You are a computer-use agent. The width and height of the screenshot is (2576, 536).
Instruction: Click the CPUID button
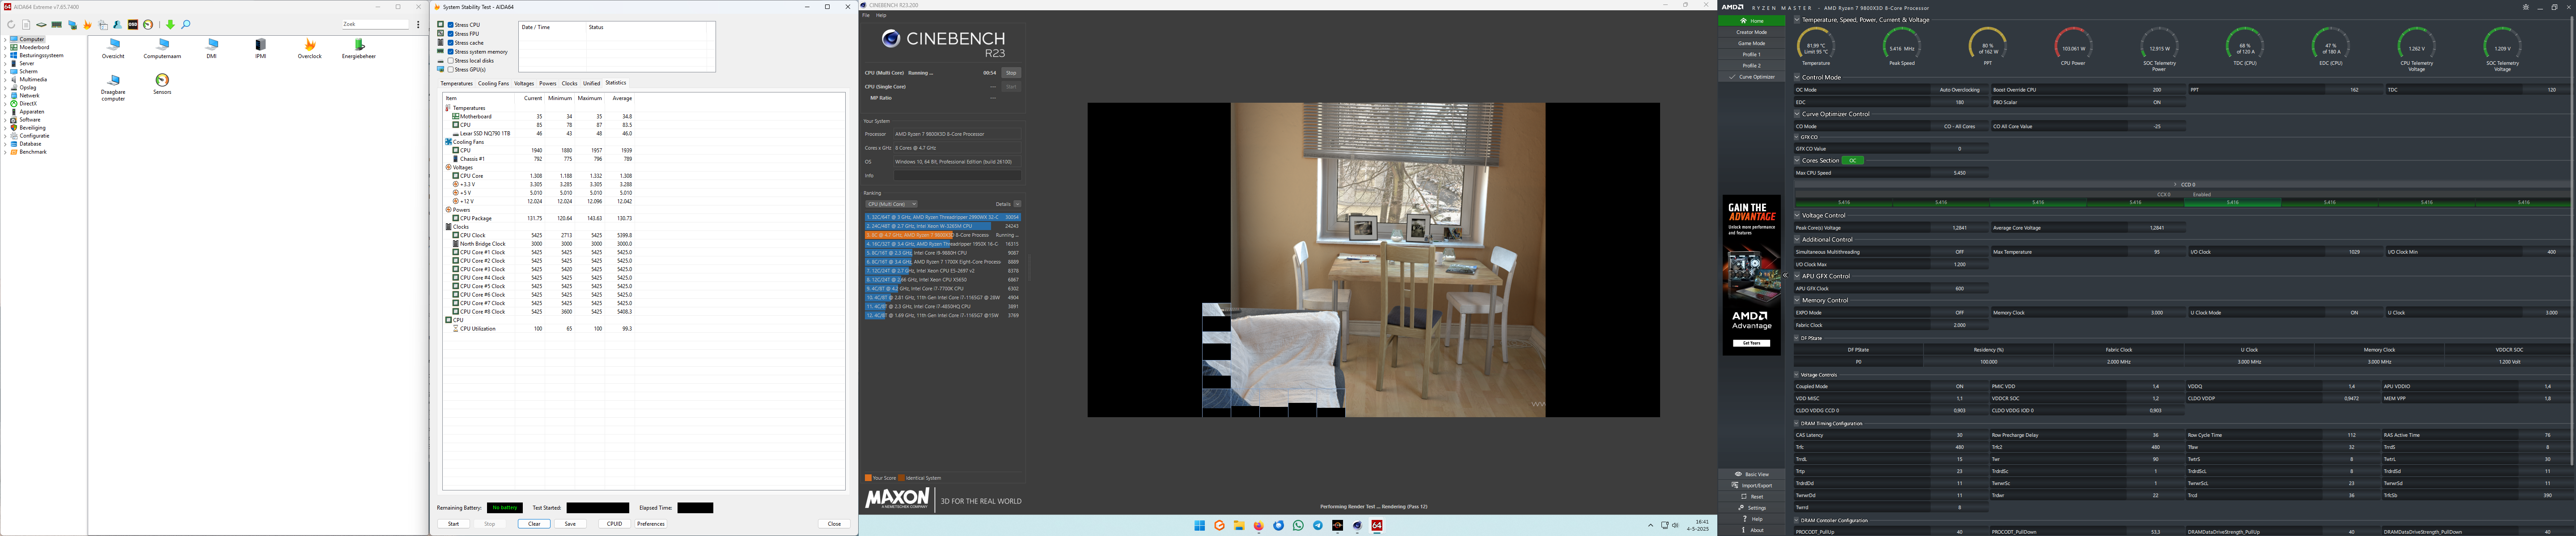click(x=614, y=523)
